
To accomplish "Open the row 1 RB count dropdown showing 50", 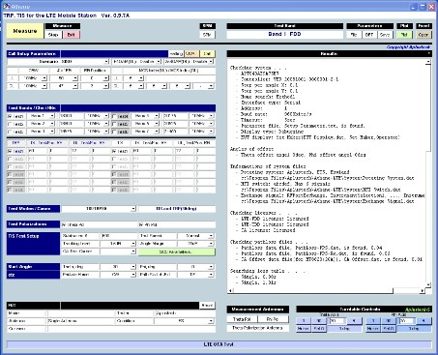I will pos(75,78).
